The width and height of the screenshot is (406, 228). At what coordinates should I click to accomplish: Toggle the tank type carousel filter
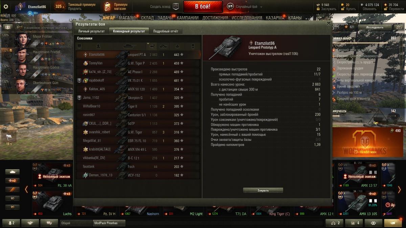coord(12,172)
